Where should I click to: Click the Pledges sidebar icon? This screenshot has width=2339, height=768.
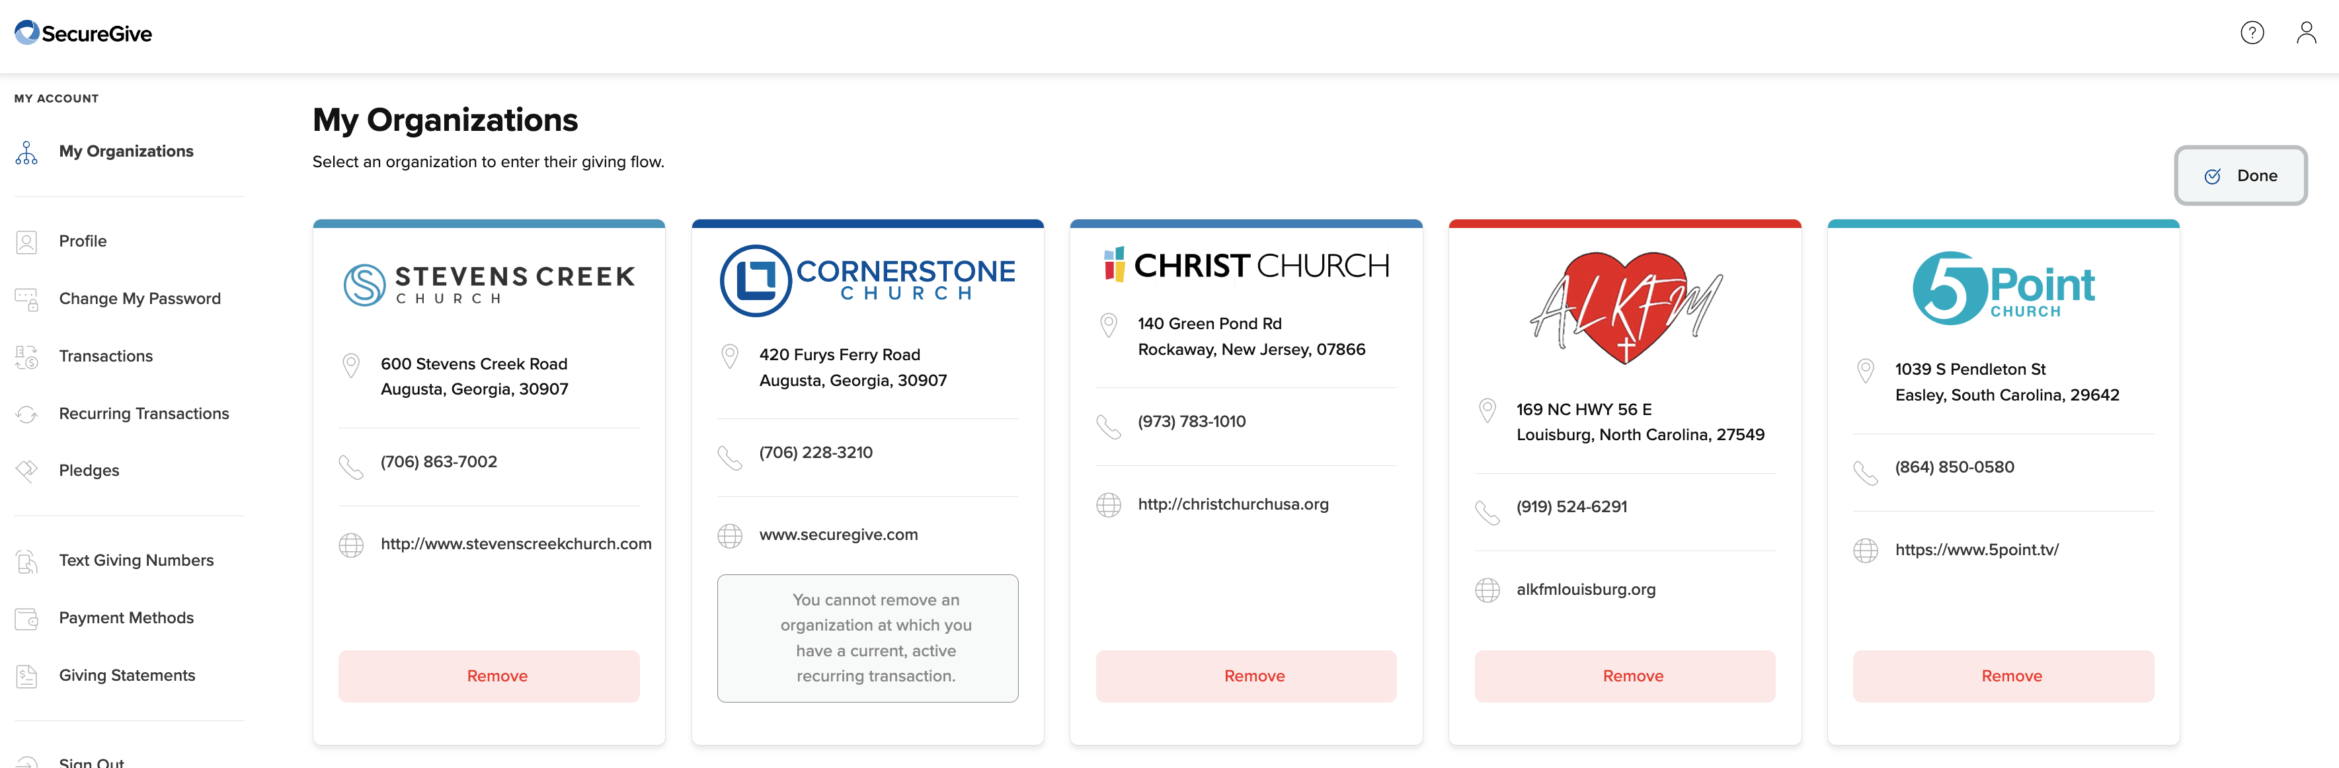tap(27, 470)
